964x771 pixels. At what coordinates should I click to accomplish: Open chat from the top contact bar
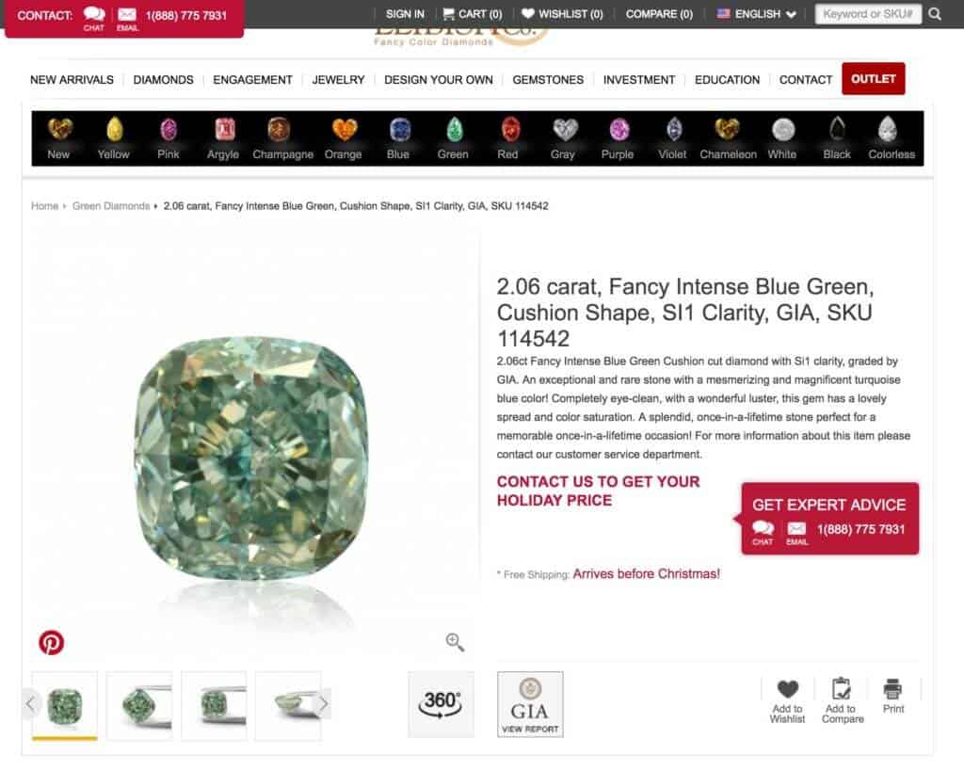click(x=93, y=18)
